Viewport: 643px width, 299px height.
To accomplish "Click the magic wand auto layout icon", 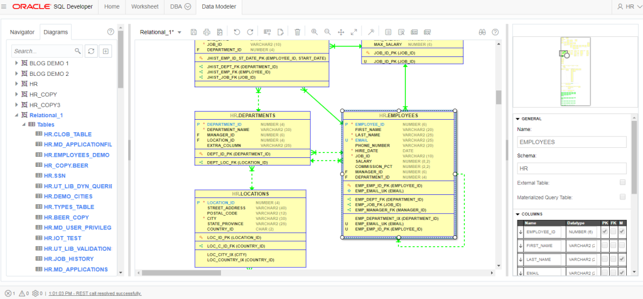I will (371, 32).
